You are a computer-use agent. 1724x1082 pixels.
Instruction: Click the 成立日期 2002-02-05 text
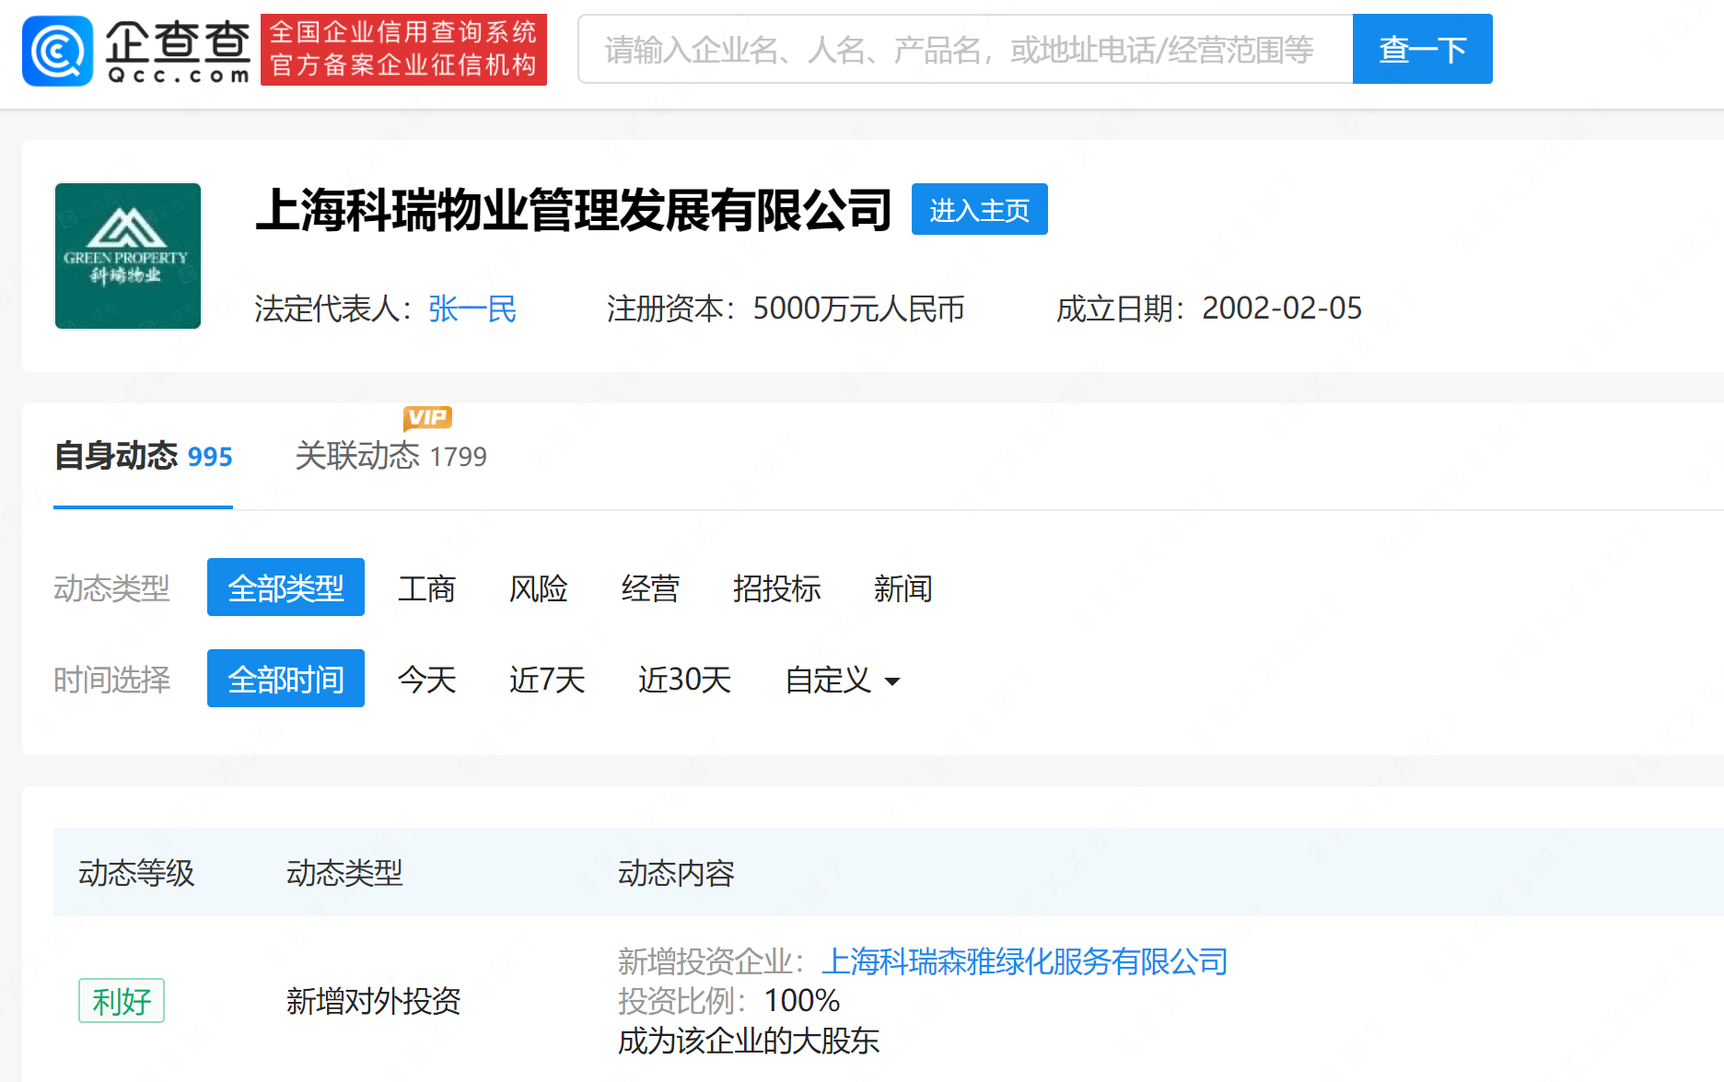pyautogui.click(x=1209, y=308)
